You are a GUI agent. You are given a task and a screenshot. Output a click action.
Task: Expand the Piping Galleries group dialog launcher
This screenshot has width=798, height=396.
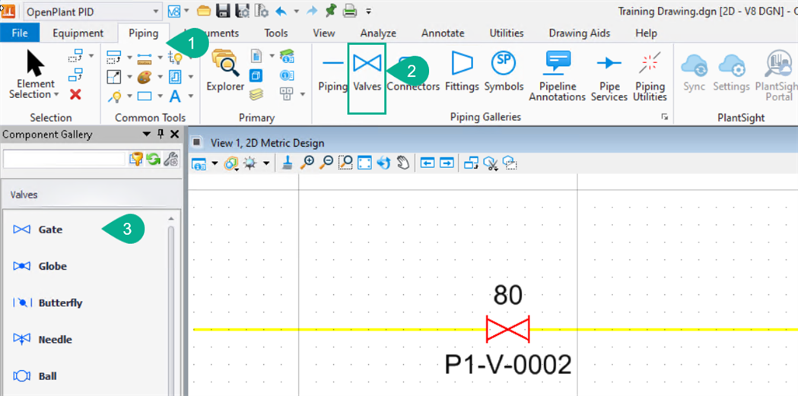(664, 117)
